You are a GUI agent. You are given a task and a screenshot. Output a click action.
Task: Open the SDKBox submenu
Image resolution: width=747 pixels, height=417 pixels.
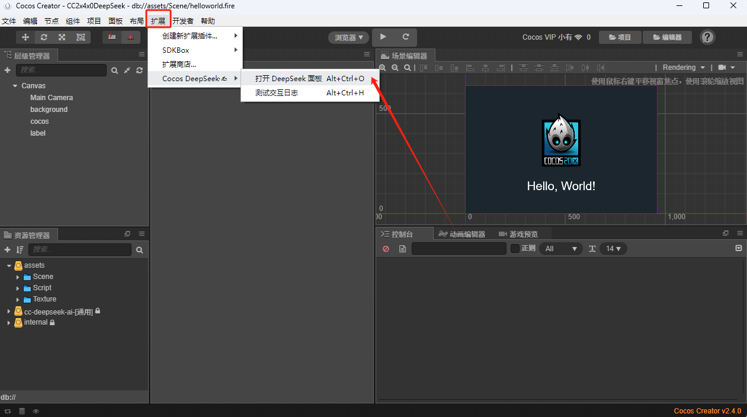tap(195, 50)
